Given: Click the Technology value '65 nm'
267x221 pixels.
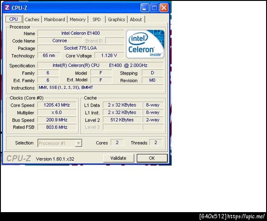Looking at the screenshot, I should pyautogui.click(x=49, y=55).
